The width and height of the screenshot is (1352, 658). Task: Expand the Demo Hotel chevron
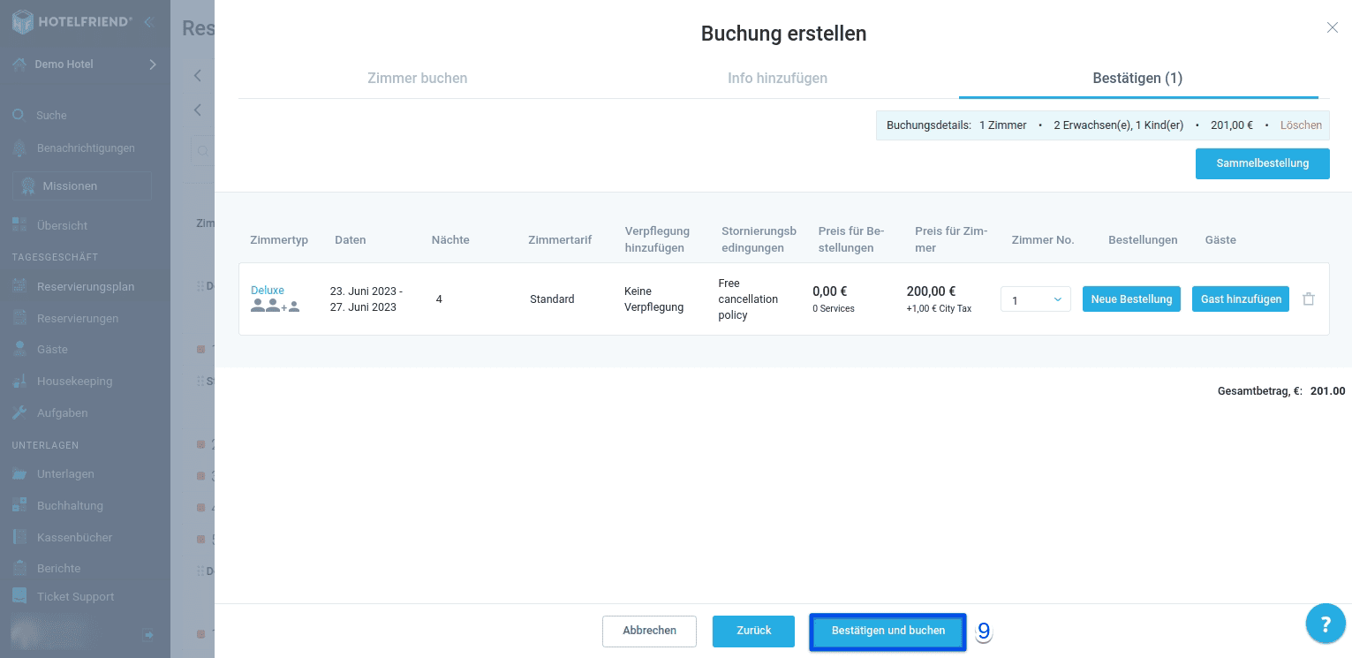pos(152,64)
